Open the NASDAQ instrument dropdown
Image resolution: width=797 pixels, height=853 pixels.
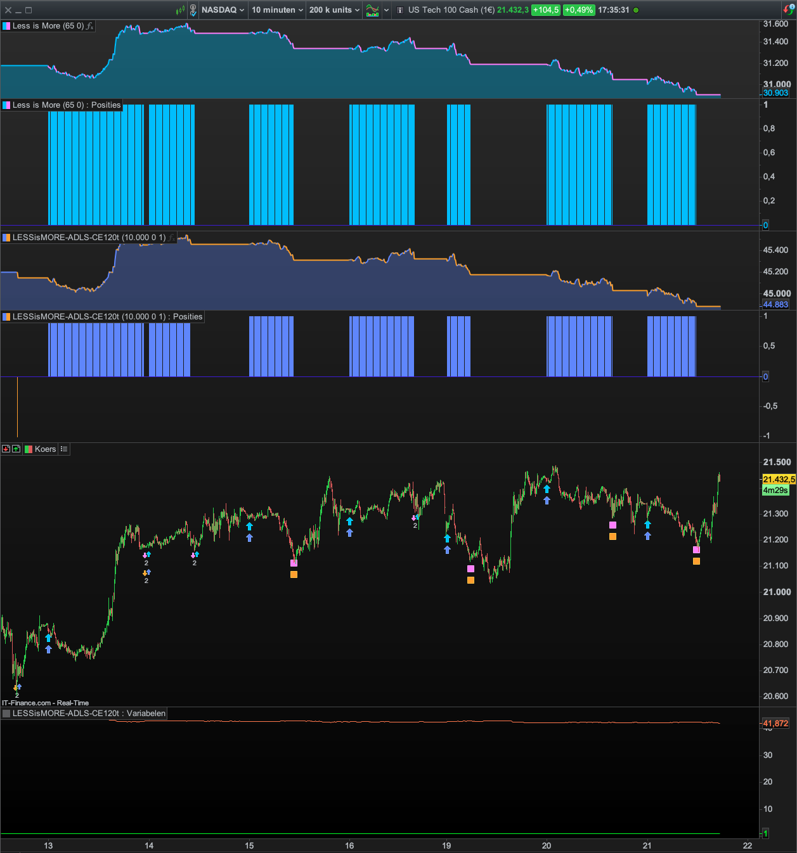coord(223,10)
